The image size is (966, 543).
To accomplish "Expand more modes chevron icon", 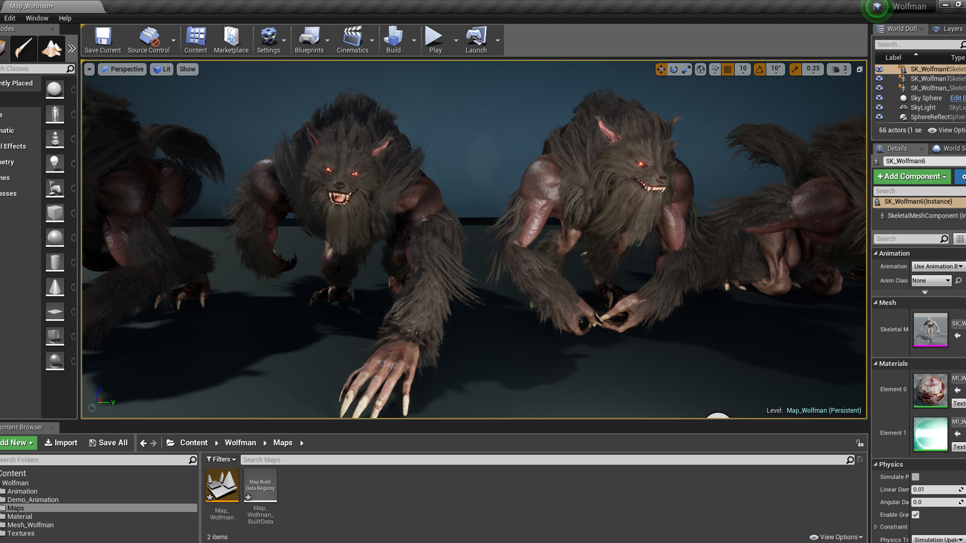I will (x=71, y=49).
